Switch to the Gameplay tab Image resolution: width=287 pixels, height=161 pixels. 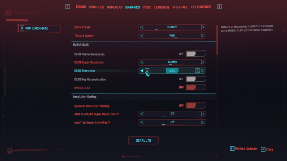(x=115, y=7)
